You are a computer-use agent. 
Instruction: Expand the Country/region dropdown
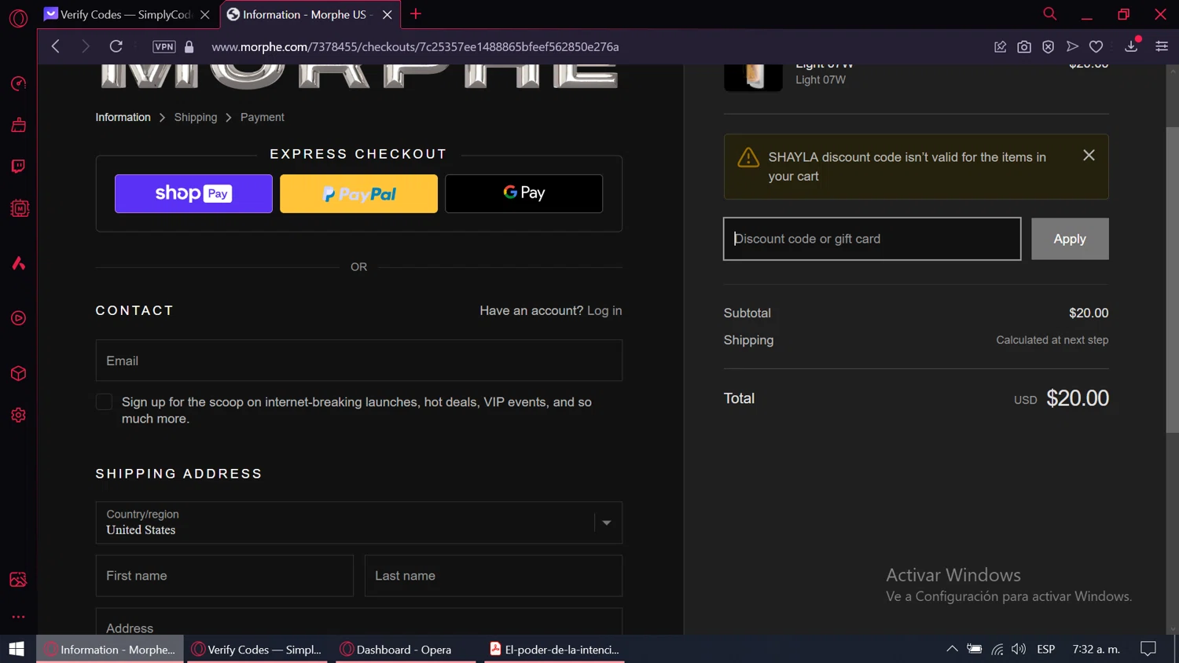[358, 522]
